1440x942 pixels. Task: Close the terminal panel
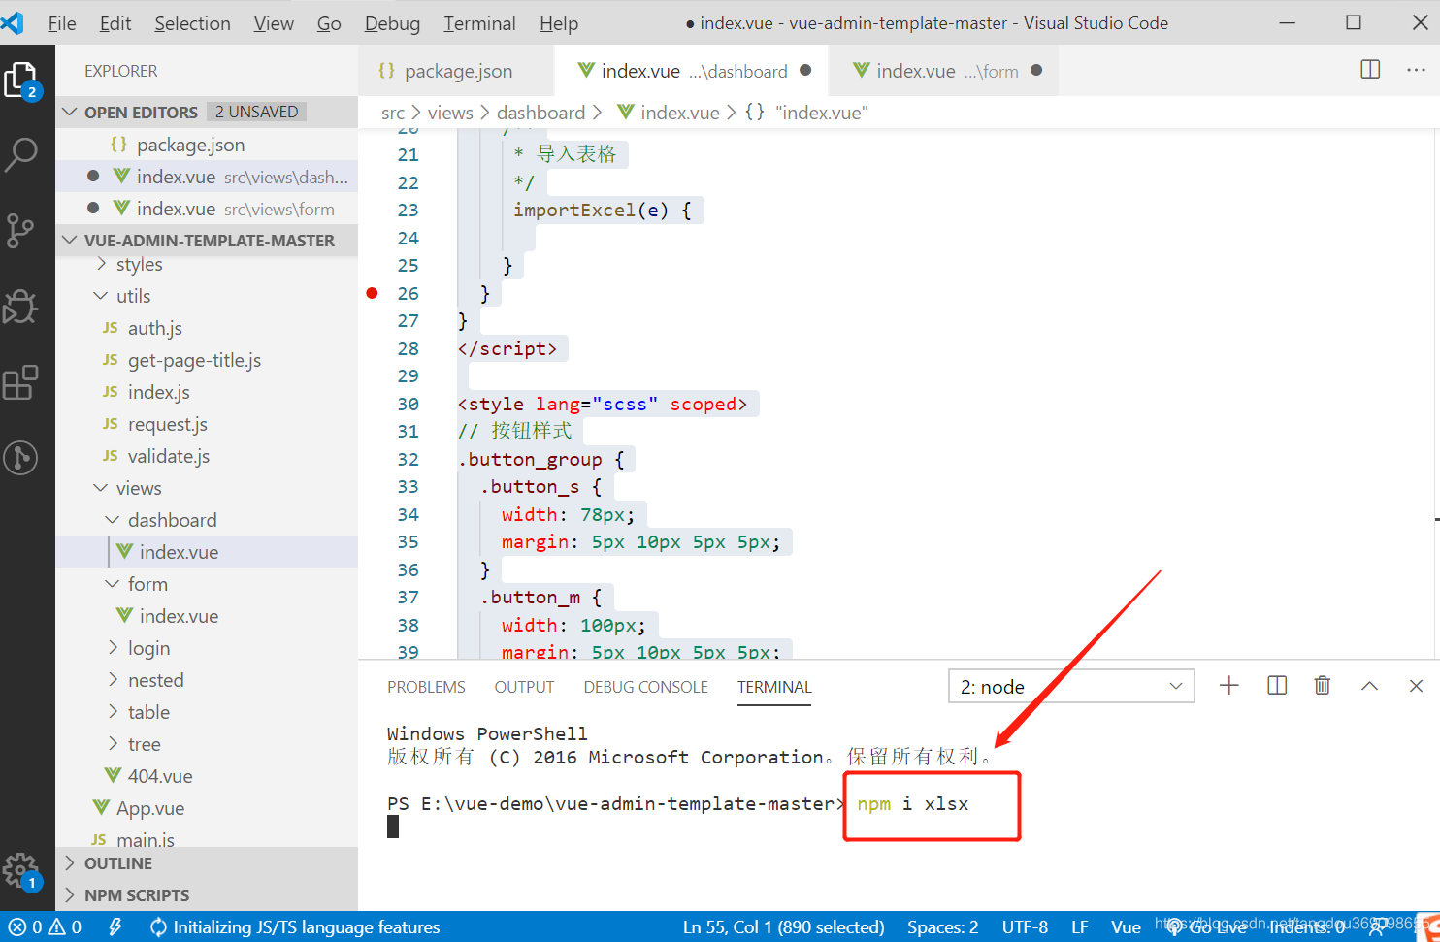(x=1416, y=686)
